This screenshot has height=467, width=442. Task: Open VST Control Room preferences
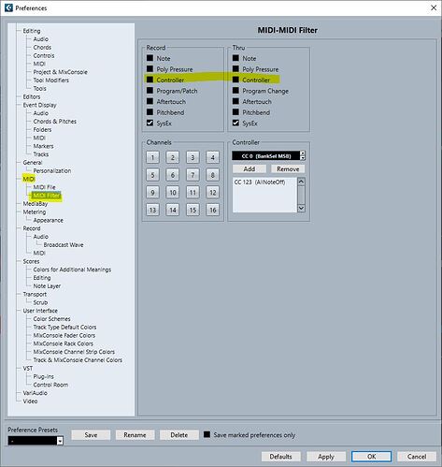pos(50,385)
